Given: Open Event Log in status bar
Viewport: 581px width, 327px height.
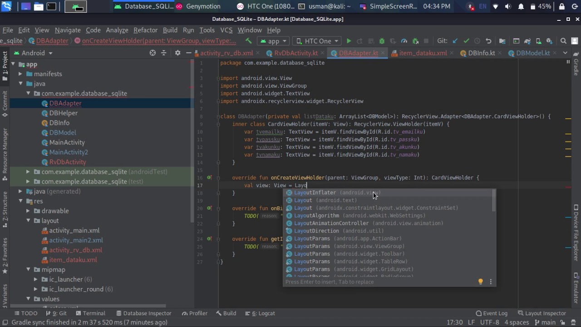Looking at the screenshot, I should pyautogui.click(x=492, y=313).
